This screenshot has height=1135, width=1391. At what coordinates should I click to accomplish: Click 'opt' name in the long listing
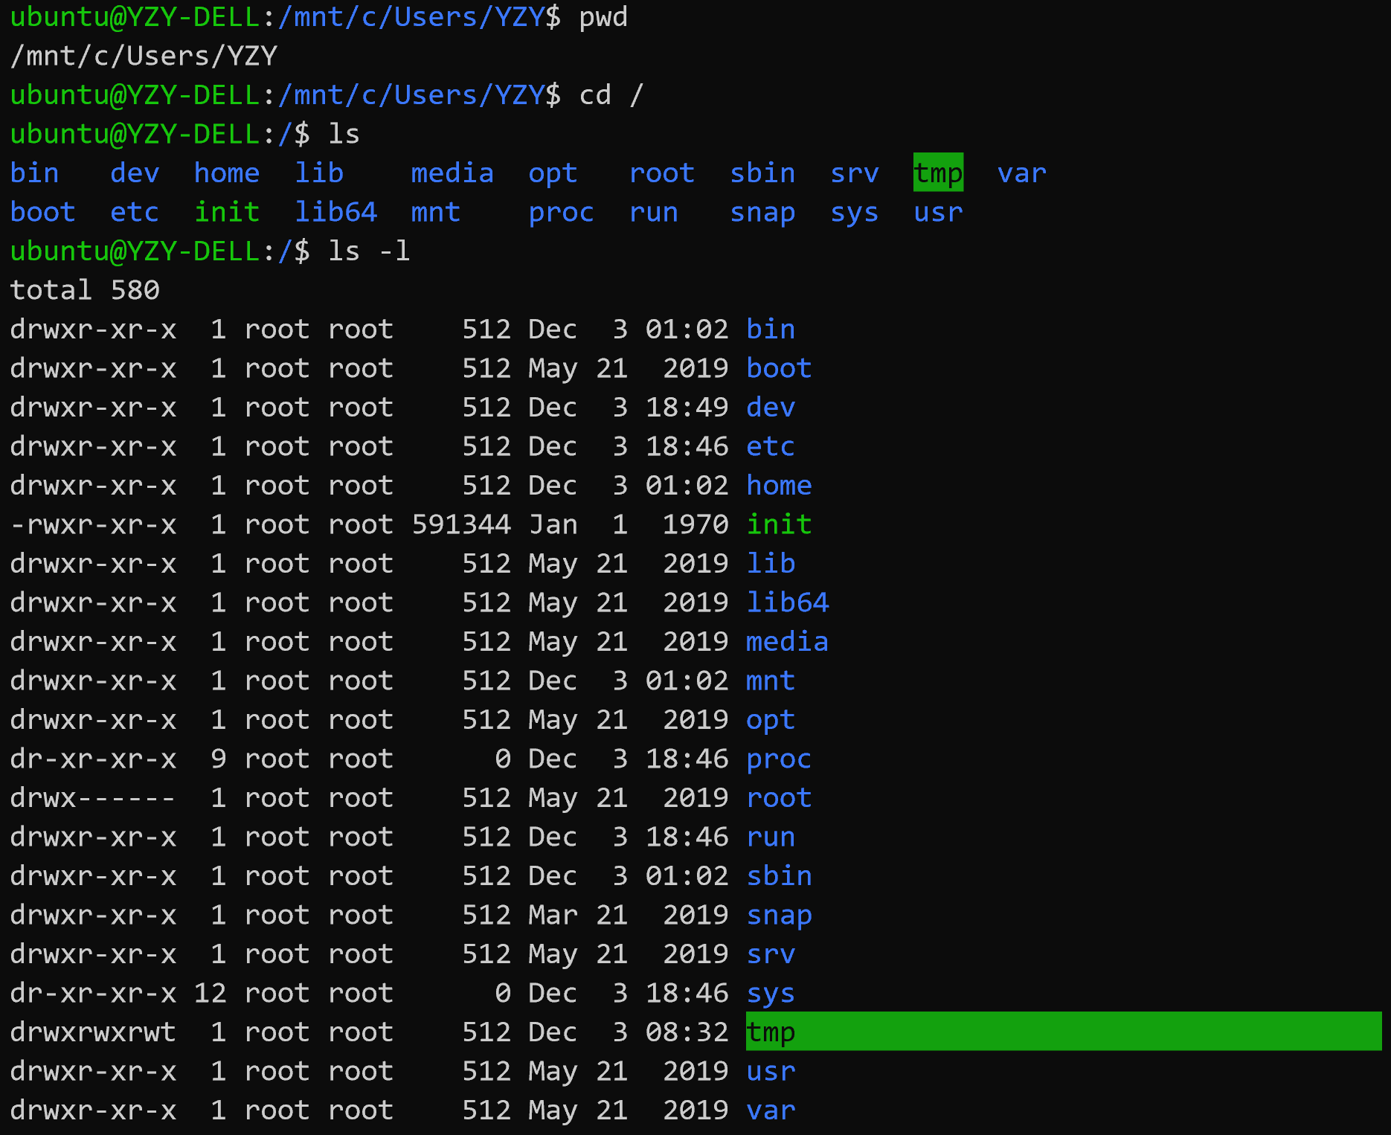771,720
